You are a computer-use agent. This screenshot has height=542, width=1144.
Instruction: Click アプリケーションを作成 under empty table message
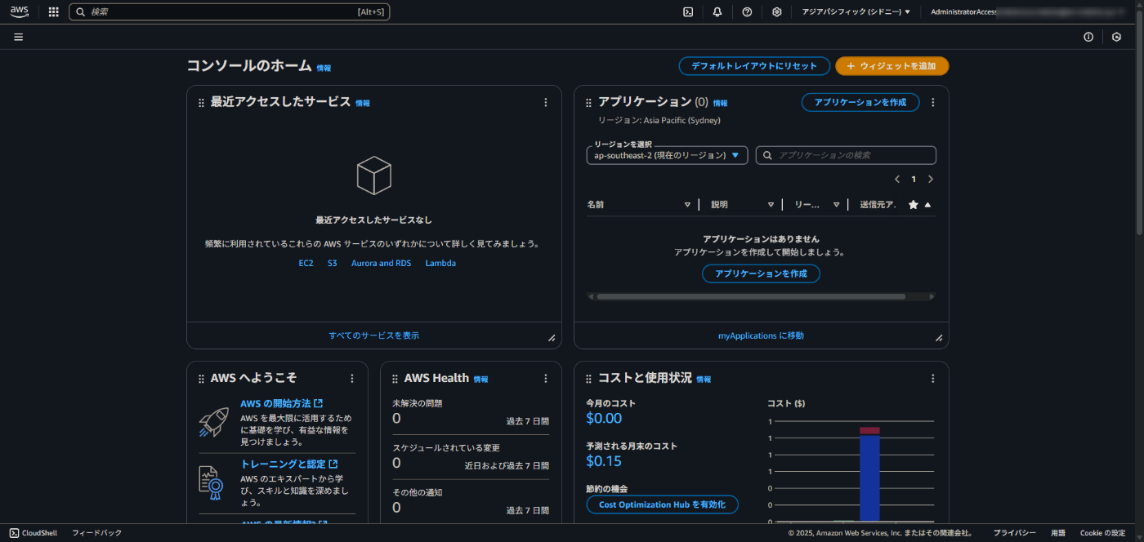click(x=761, y=273)
